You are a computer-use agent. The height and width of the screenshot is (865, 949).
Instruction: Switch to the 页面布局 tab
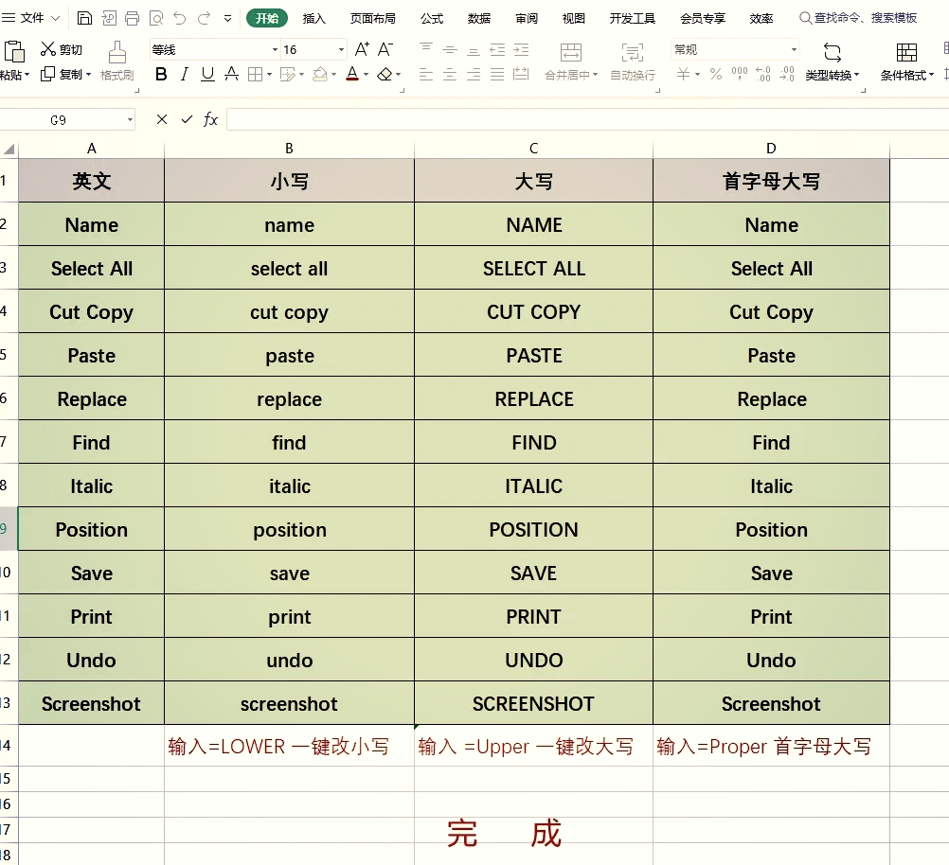(373, 18)
